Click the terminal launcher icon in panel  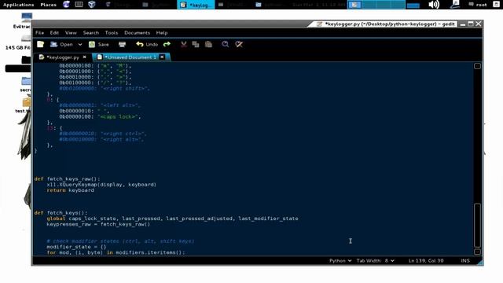(79, 5)
